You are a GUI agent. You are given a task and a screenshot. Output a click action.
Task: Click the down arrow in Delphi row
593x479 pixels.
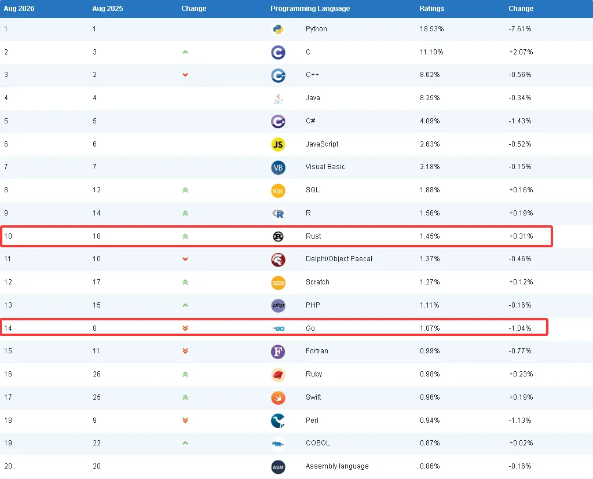[x=185, y=259]
